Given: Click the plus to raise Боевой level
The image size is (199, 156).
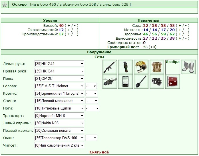Looking at the screenshot, I should coord(69,26).
